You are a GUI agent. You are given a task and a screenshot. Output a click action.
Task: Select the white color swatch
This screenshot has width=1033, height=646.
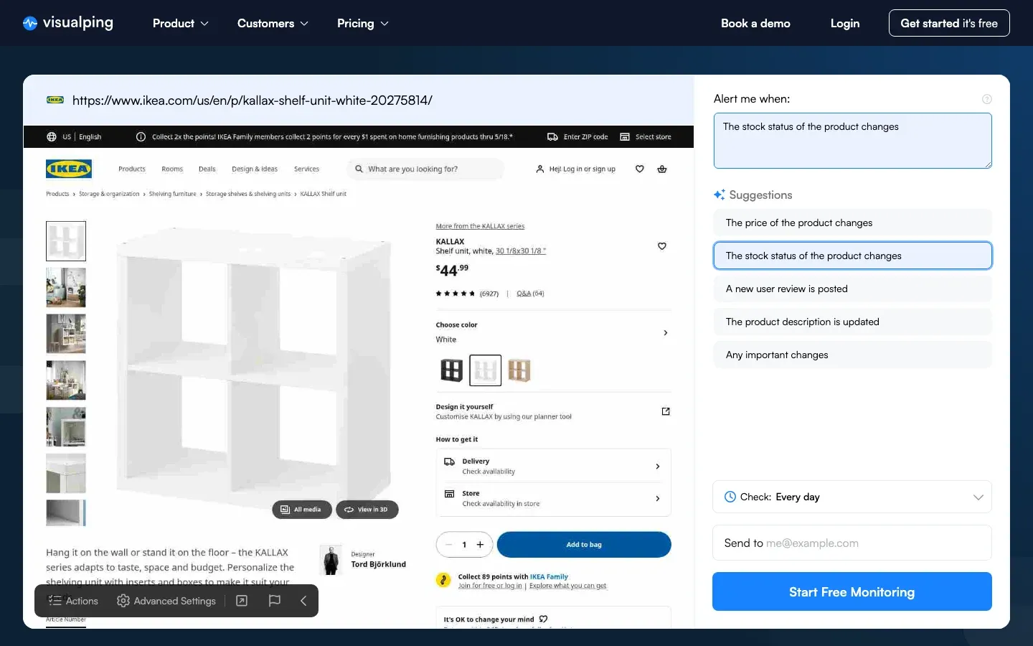pyautogui.click(x=486, y=370)
